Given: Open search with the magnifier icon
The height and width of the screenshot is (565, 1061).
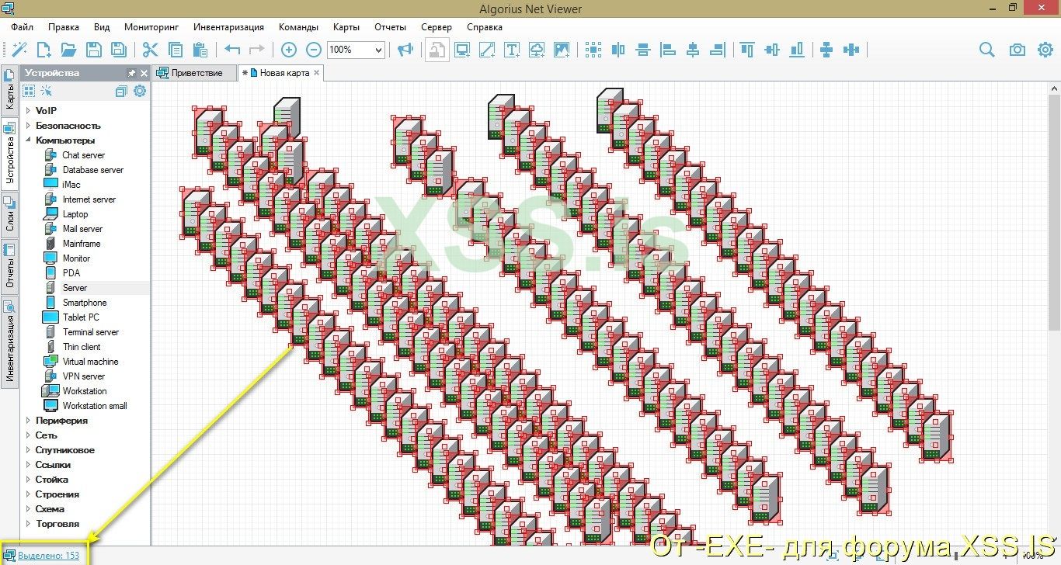Looking at the screenshot, I should coord(986,50).
